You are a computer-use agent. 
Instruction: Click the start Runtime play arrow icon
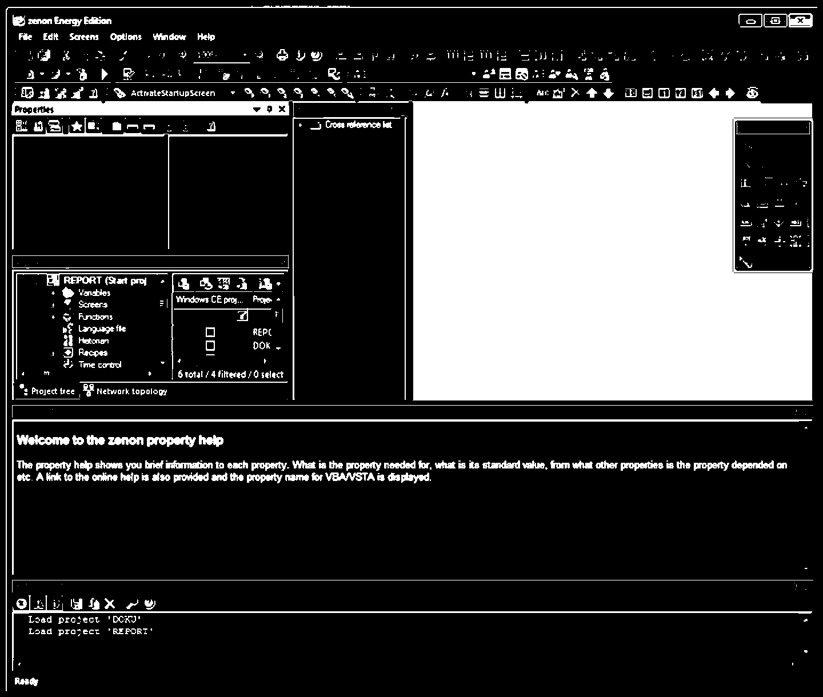pyautogui.click(x=105, y=74)
